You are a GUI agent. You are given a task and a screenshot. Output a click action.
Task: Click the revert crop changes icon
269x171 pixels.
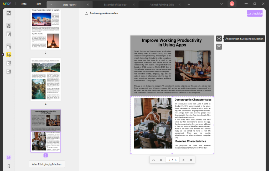pyautogui.click(x=219, y=39)
